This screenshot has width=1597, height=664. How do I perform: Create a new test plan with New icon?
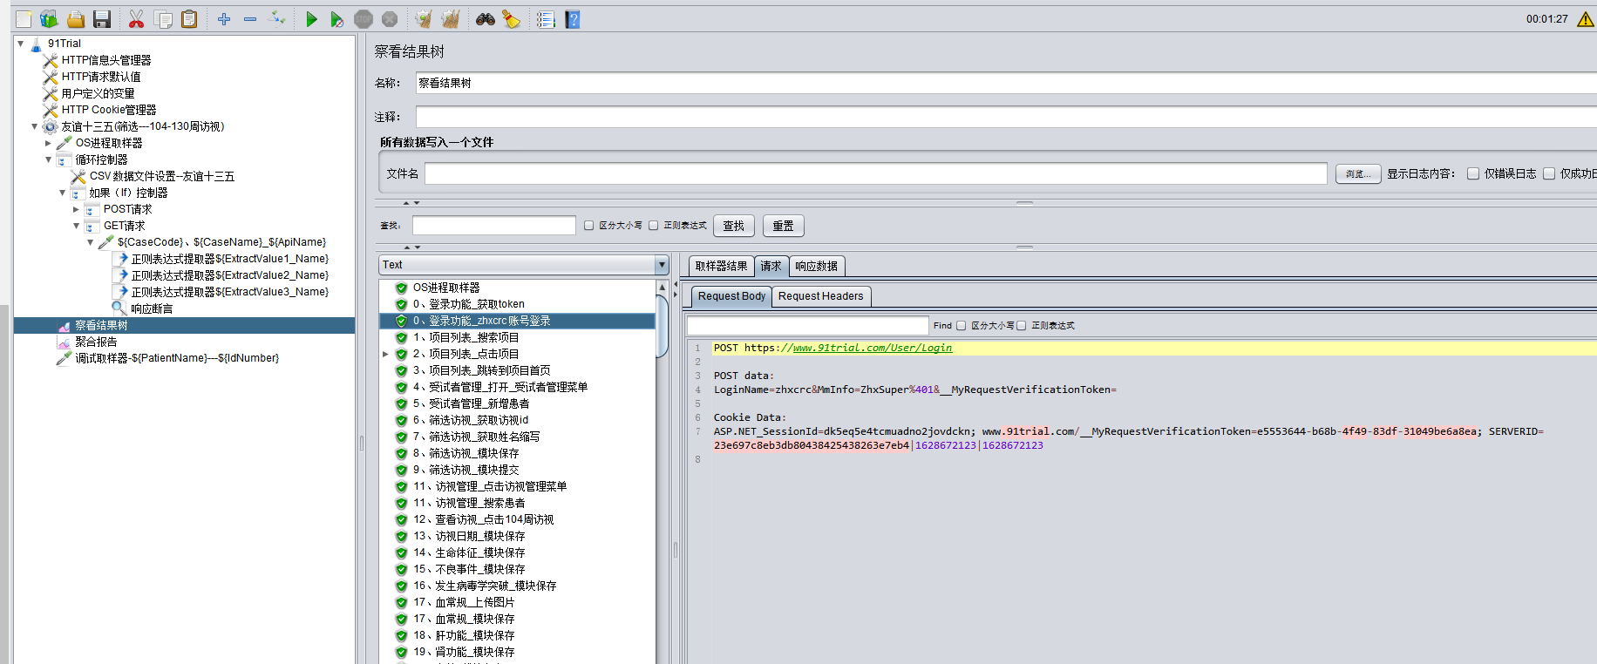[x=24, y=19]
